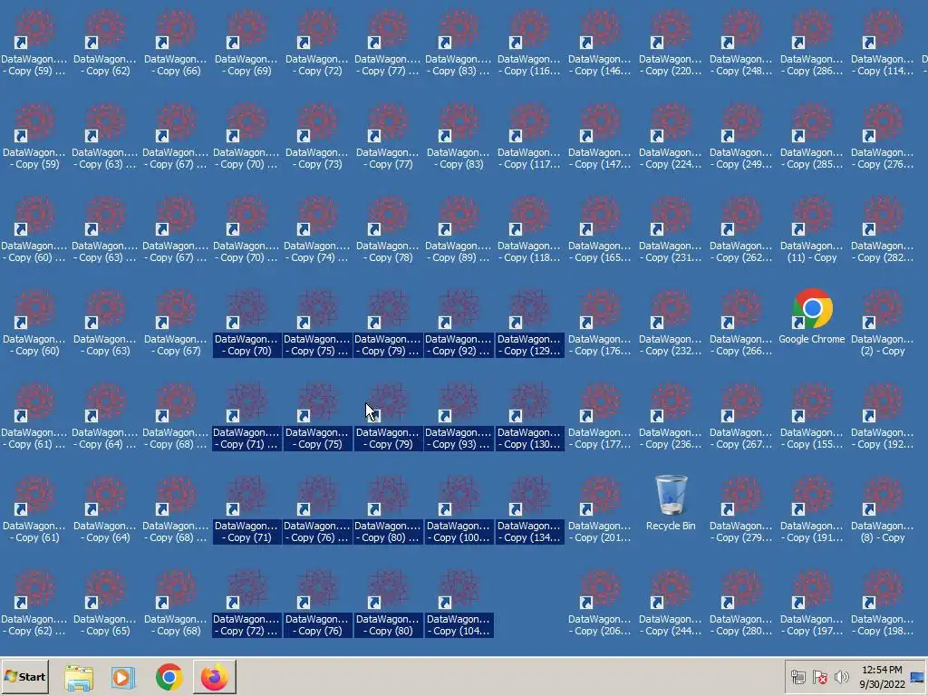Select DataWagon shortcut Copy (279…)

[x=741, y=509]
